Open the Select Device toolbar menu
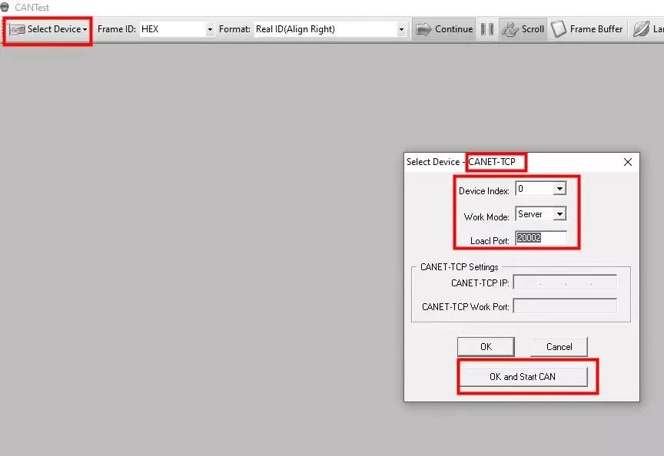The height and width of the screenshot is (456, 664). [x=48, y=29]
